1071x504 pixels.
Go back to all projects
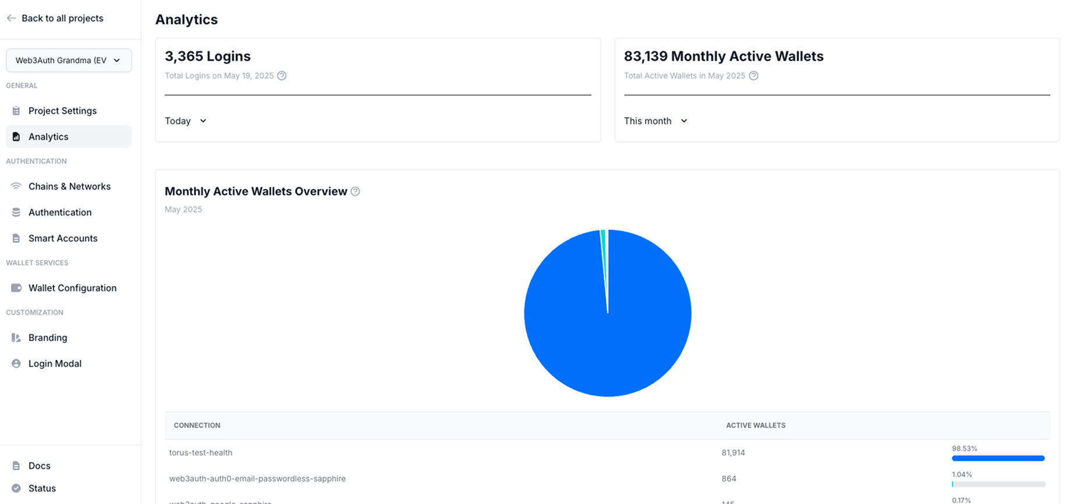[x=62, y=19]
